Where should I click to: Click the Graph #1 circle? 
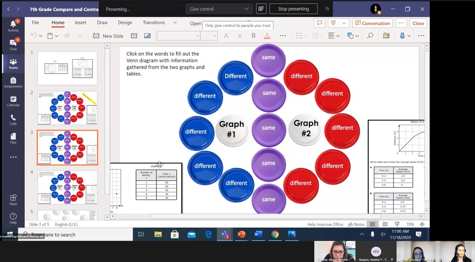pyautogui.click(x=232, y=130)
